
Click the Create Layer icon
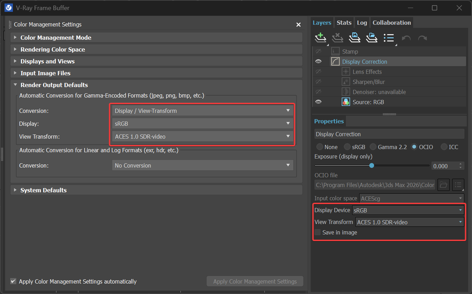(320, 38)
